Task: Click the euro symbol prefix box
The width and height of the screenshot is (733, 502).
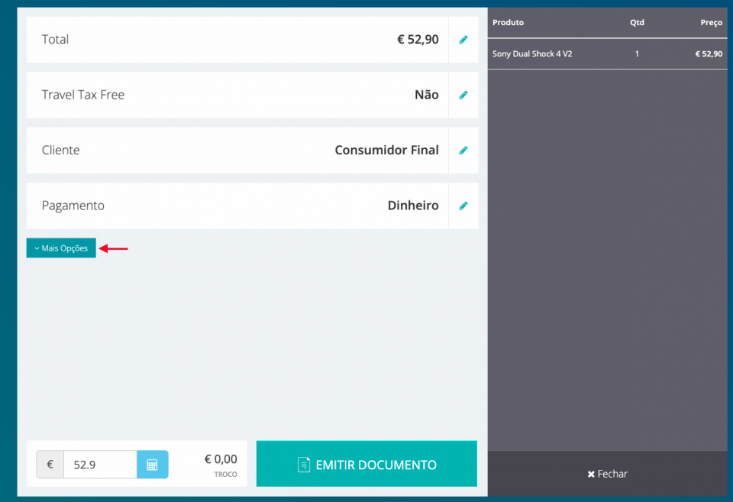Action: (x=50, y=465)
